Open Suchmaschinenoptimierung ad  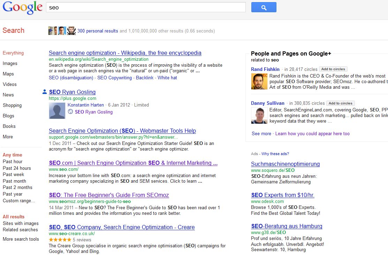pyautogui.click(x=285, y=164)
